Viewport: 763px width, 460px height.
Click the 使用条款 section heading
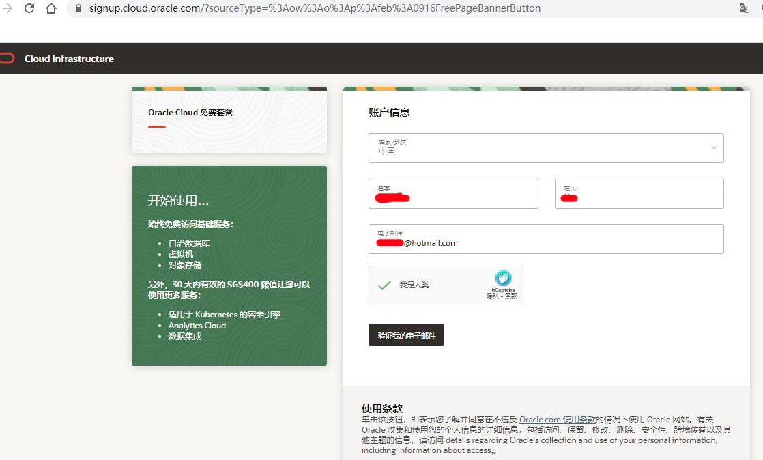click(x=382, y=408)
